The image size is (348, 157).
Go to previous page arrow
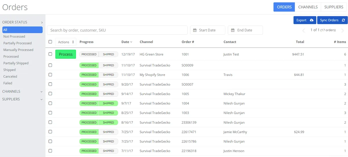point(304,30)
